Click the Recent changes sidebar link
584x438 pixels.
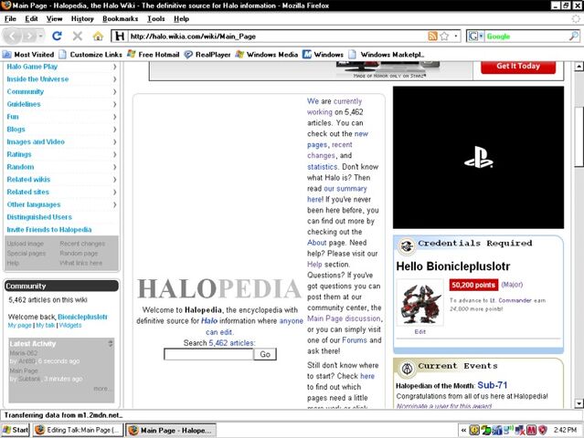click(x=82, y=244)
